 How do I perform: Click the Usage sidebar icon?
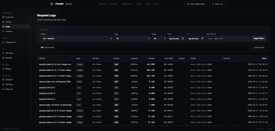coord(3,22)
